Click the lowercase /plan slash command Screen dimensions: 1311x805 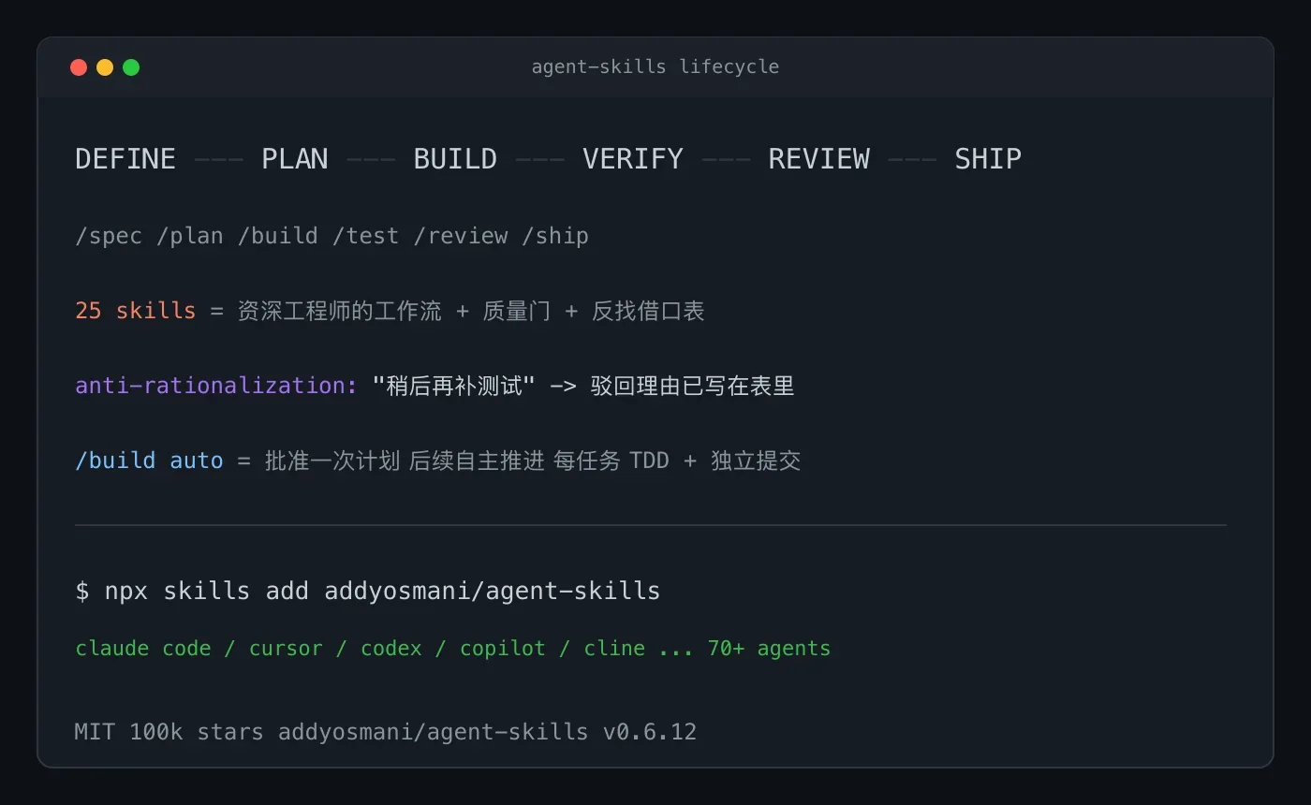[190, 236]
